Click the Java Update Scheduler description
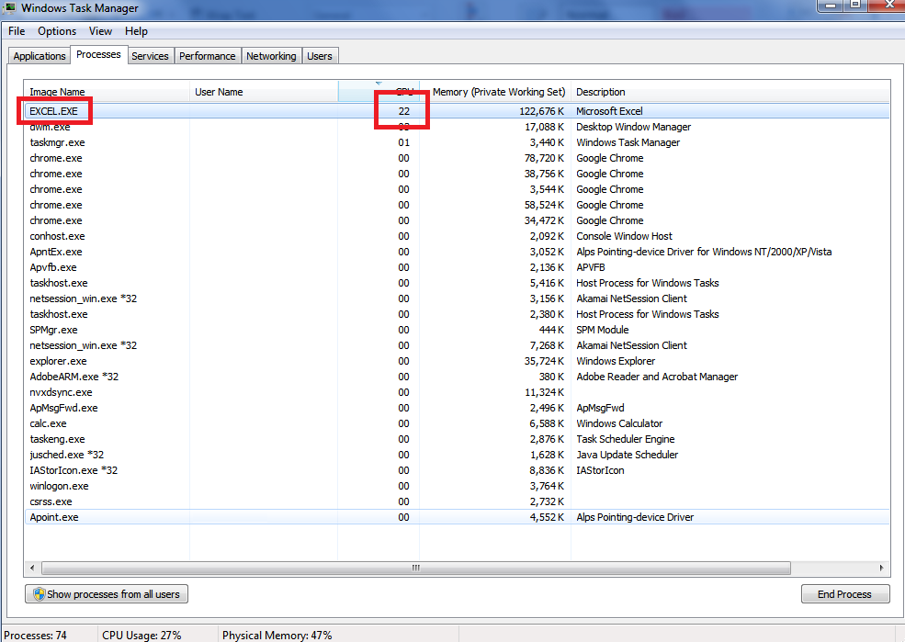Viewport: 905px width, 642px height. pyautogui.click(x=627, y=454)
